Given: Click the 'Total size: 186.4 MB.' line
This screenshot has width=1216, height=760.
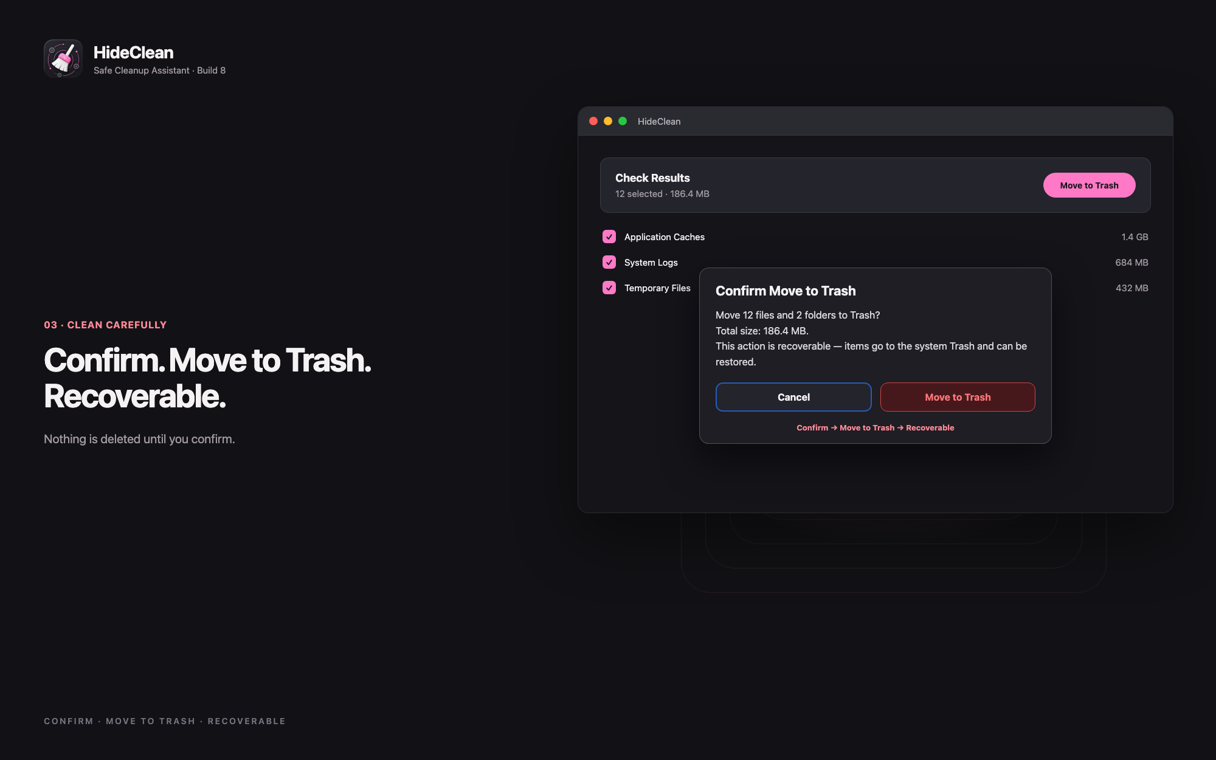Looking at the screenshot, I should click(x=762, y=331).
